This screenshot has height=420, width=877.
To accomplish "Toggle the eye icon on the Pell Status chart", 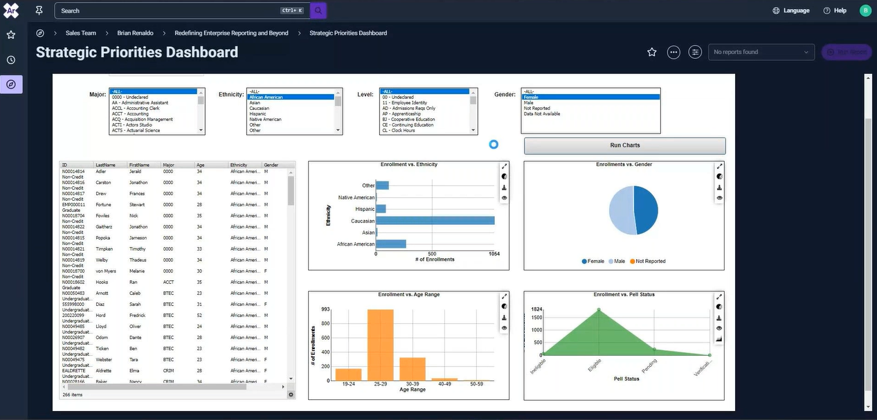I will [718, 327].
